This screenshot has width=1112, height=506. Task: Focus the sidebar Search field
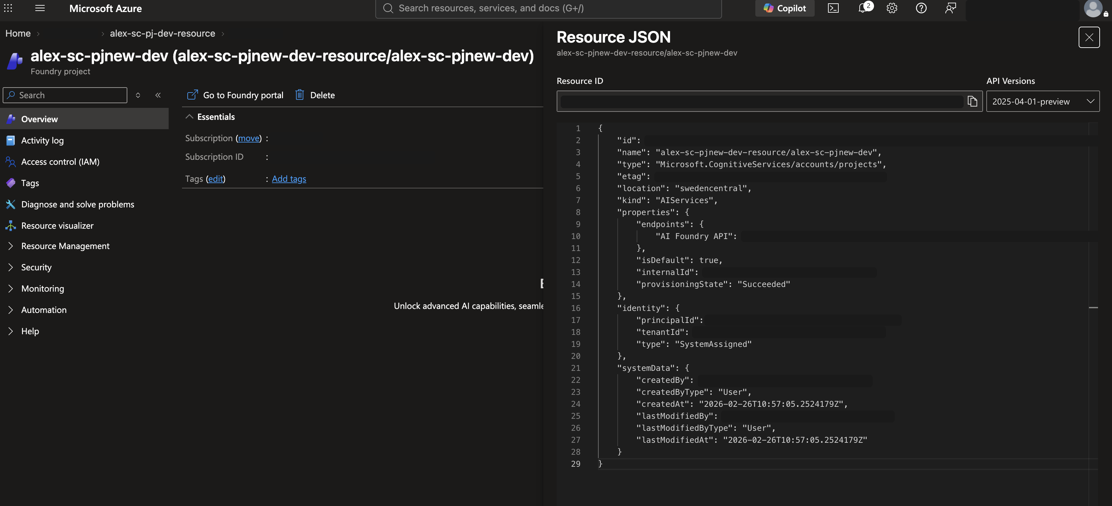point(65,95)
